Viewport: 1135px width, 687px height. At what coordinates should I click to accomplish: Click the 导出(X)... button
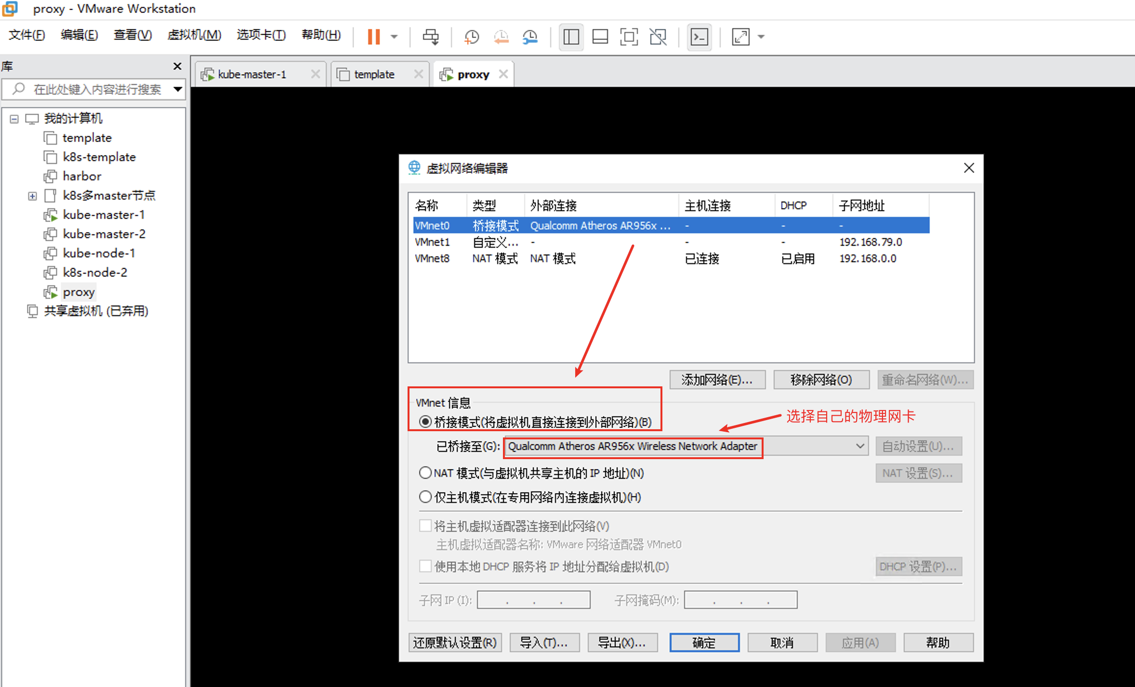622,643
